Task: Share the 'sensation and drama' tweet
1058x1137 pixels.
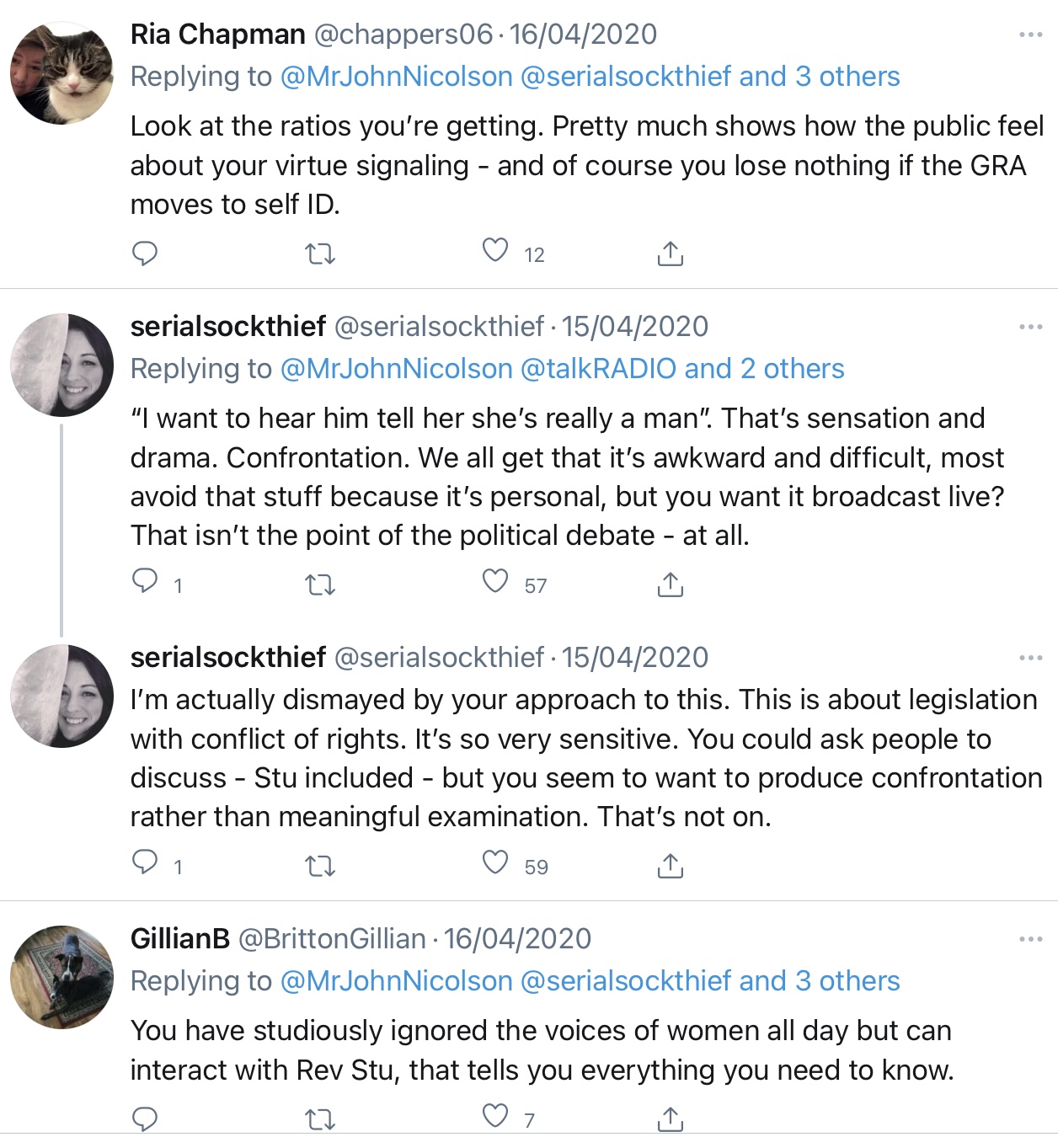Action: 670,585
